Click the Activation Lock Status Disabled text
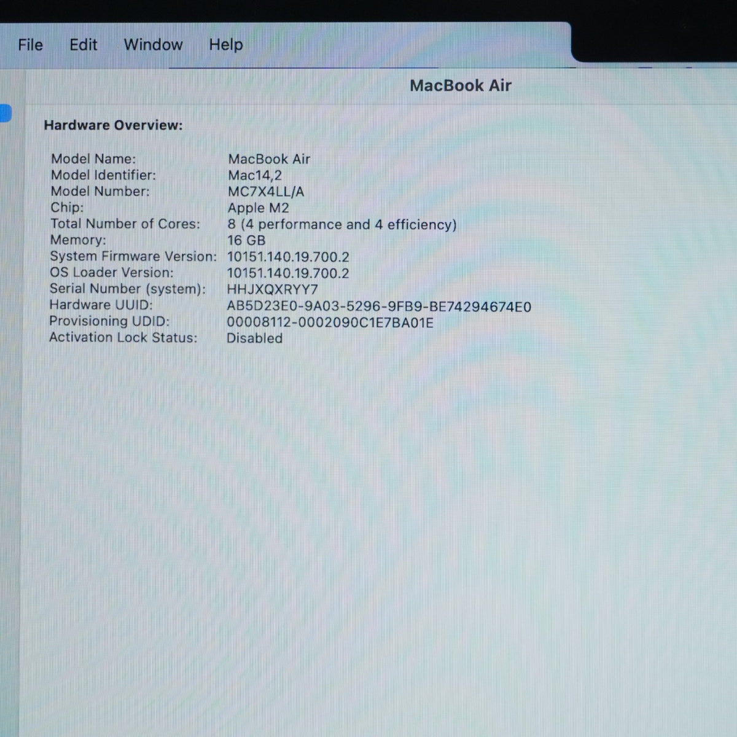The width and height of the screenshot is (737, 737). click(254, 338)
